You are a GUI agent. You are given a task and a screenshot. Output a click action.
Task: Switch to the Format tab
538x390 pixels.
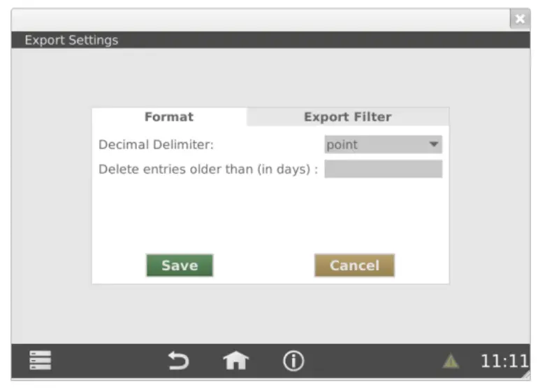point(169,117)
